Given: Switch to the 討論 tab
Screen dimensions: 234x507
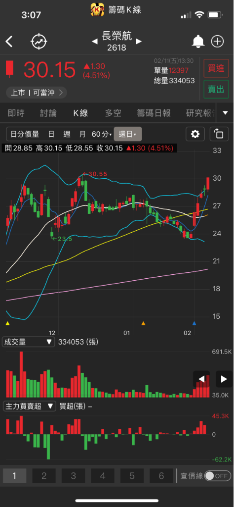Looking at the screenshot, I should pos(48,113).
